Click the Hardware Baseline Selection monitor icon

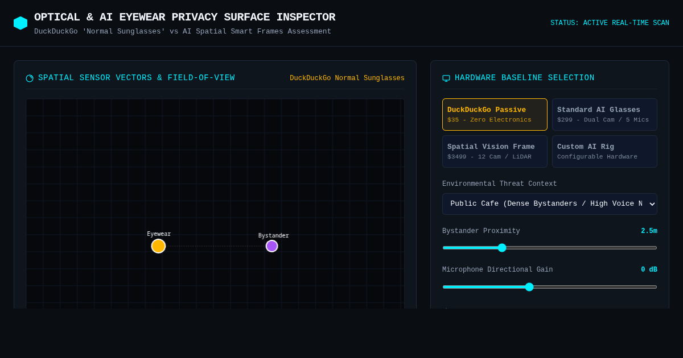point(446,78)
